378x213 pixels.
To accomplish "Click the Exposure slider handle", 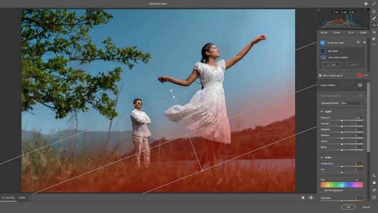I will 342,121.
